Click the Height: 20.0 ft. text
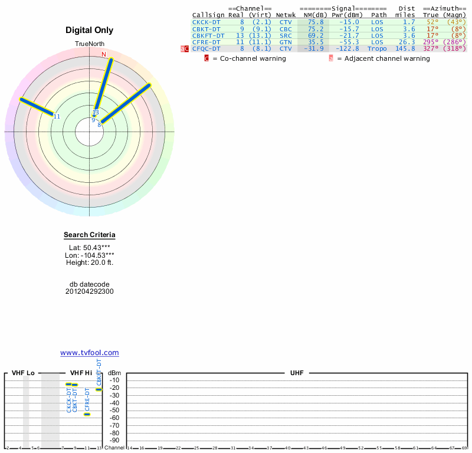This screenshot has width=472, height=453. pos(90,262)
